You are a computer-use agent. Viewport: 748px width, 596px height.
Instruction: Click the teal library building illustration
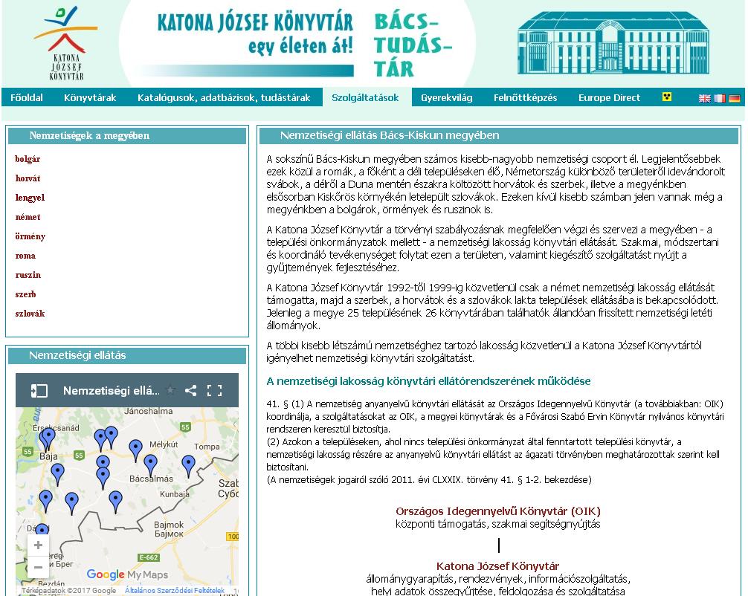coord(613,43)
